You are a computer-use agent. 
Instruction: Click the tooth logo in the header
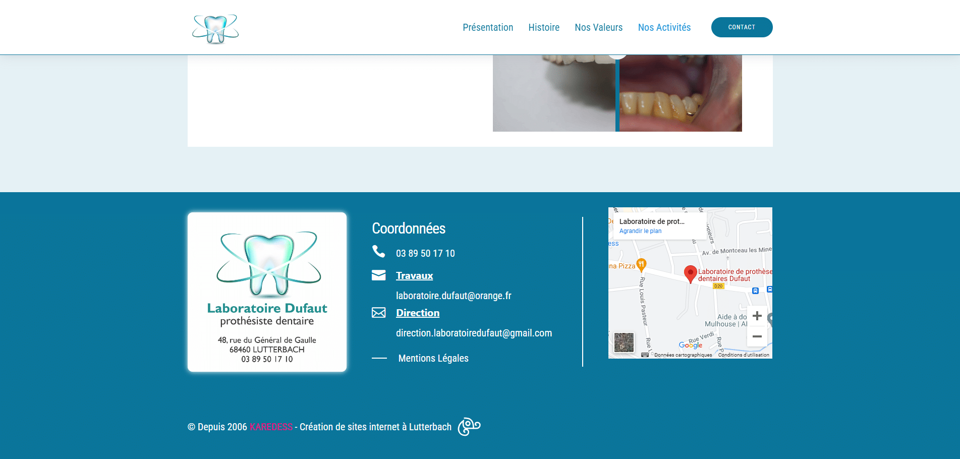[215, 28]
